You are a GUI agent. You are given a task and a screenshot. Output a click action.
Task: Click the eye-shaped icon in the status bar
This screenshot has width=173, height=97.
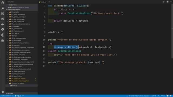click(x=23, y=96)
